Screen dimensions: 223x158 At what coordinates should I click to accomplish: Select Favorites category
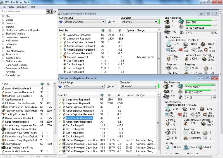pyautogui.click(x=10, y=72)
